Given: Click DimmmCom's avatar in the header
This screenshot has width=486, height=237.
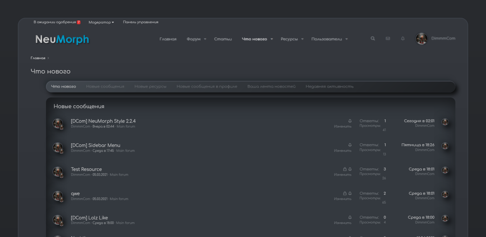Looking at the screenshot, I should pos(421,38).
